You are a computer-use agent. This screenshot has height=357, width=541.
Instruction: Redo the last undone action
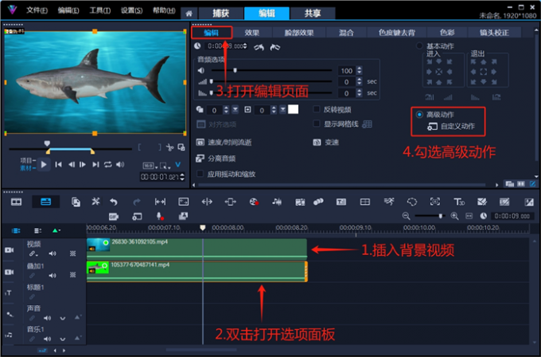coord(137,202)
